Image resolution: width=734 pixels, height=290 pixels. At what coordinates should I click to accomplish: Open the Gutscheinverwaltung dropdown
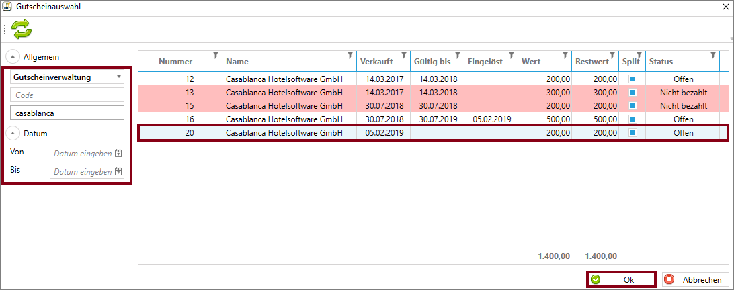pyautogui.click(x=67, y=77)
